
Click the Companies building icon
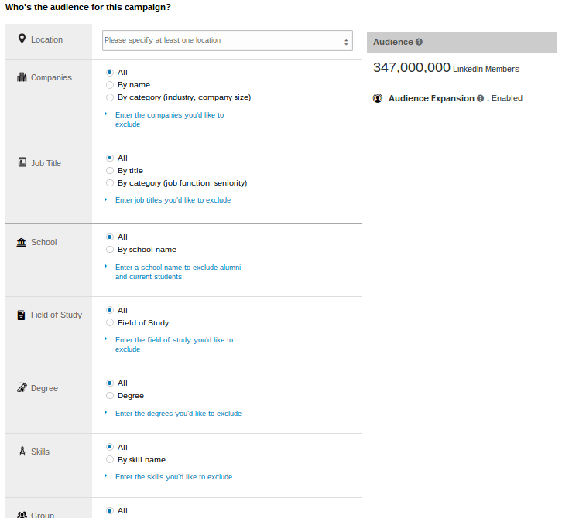[x=22, y=77]
